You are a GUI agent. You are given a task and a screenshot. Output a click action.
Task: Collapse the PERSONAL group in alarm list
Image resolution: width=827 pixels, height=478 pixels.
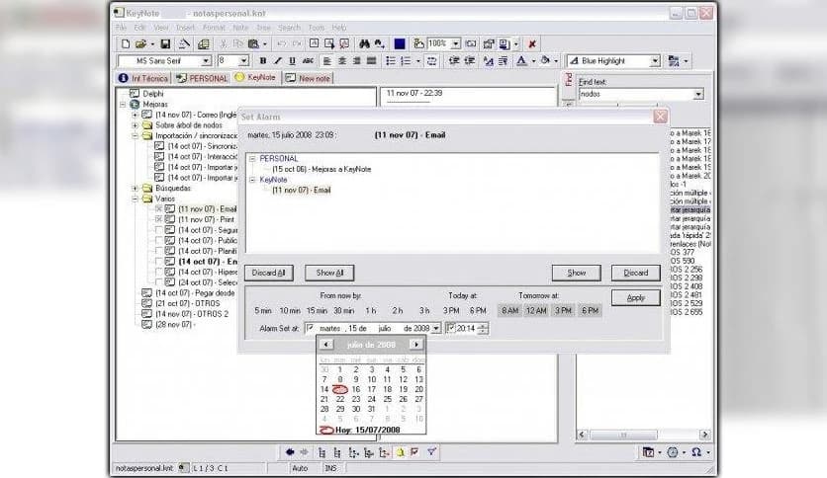tap(252, 158)
